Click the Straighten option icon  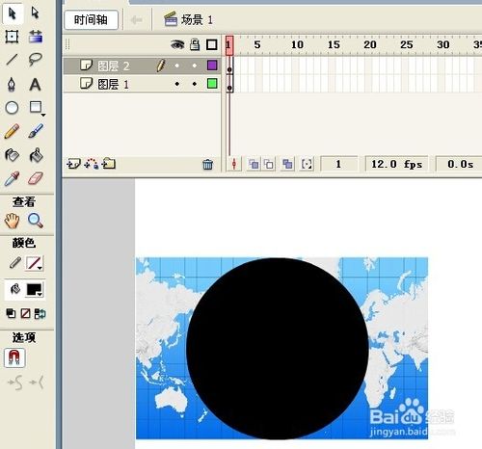[x=37, y=383]
